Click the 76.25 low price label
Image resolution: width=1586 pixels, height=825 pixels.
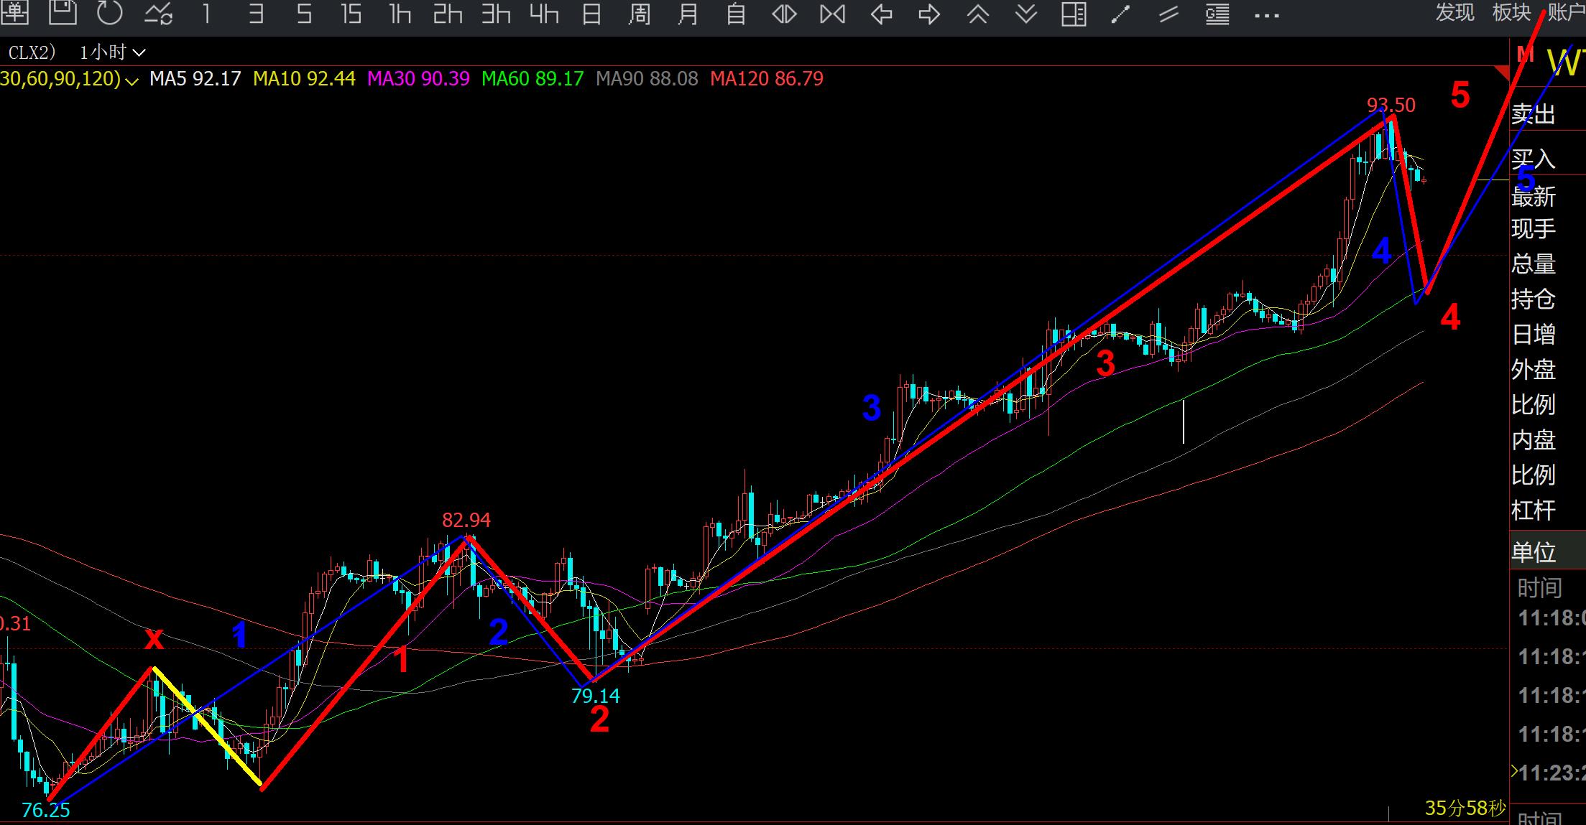(46, 810)
